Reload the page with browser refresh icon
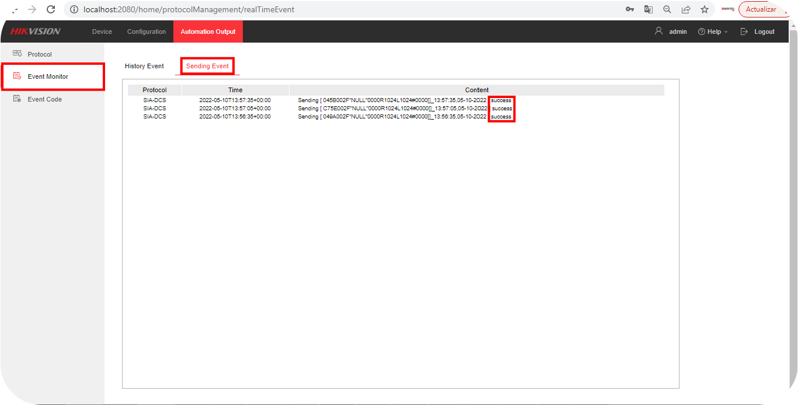This screenshot has width=798, height=405. 51,9
